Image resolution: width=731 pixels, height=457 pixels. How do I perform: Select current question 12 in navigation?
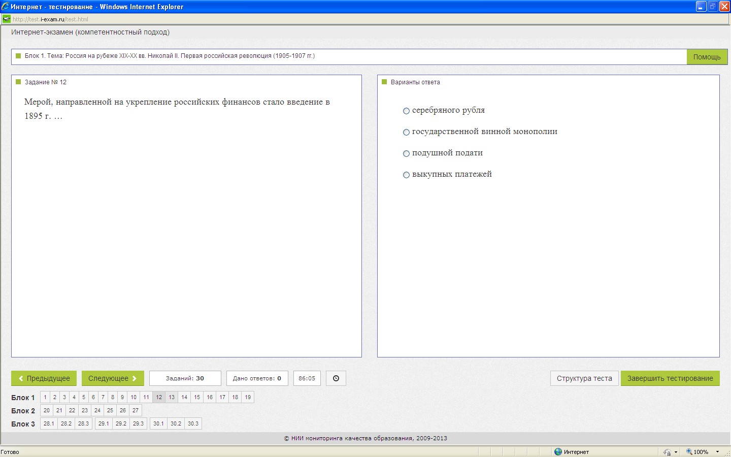159,397
